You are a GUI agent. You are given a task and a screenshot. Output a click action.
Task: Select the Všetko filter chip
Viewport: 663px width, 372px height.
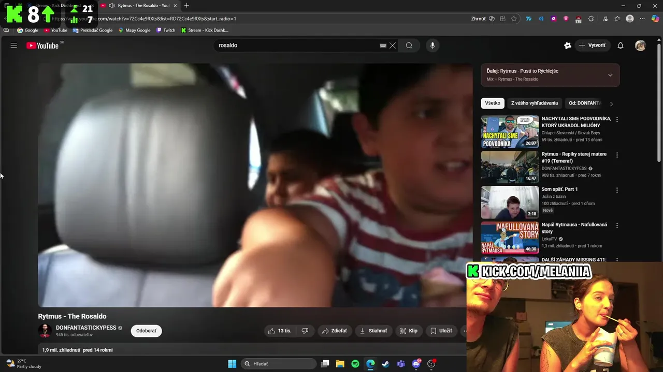493,103
